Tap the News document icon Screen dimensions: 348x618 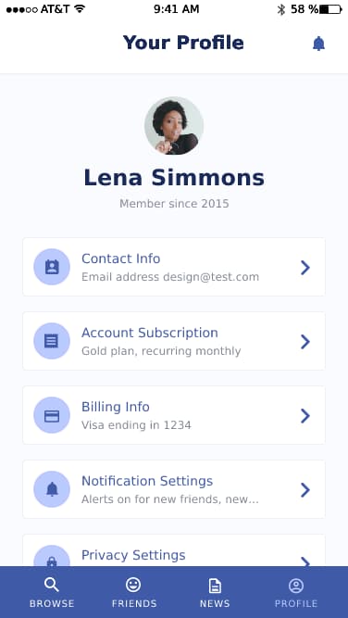point(215,586)
